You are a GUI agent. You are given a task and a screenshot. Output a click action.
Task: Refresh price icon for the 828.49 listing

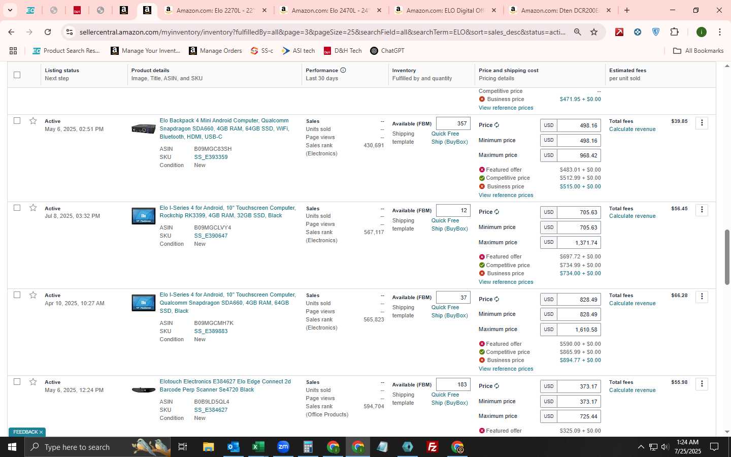(496, 299)
